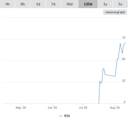The height and width of the screenshot is (123, 128).
Task: Click the remove graph button
Action: click(115, 12)
